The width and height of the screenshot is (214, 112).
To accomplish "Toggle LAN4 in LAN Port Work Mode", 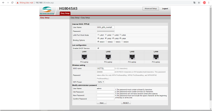I will pyautogui.click(x=120, y=35).
